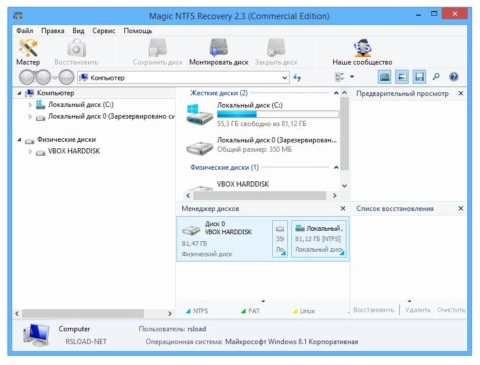Close the Предварительный просмотр panel
Viewport: 480px width, 365px height.
(x=461, y=93)
